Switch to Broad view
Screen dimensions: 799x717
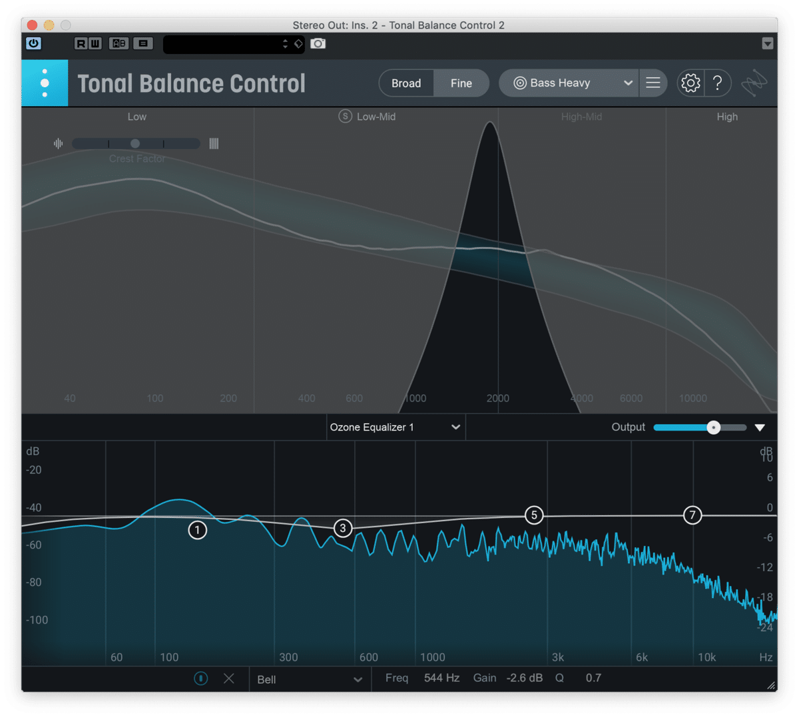[x=406, y=83]
